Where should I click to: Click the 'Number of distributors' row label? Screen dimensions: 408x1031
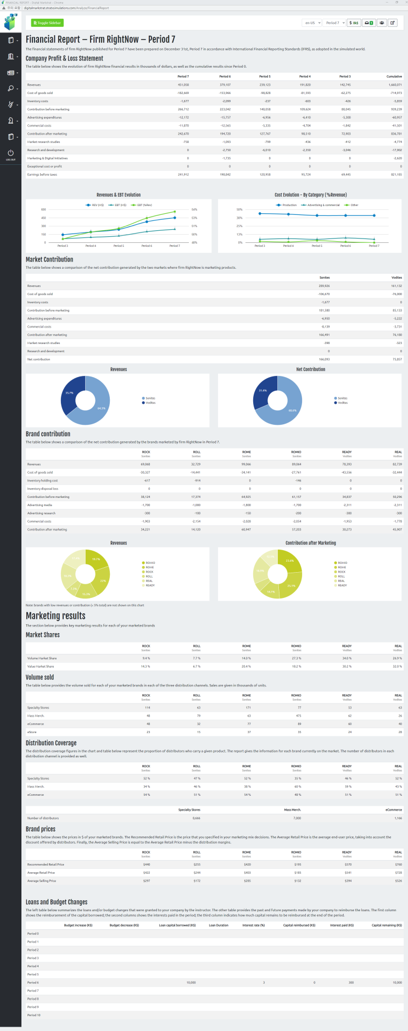[43, 818]
